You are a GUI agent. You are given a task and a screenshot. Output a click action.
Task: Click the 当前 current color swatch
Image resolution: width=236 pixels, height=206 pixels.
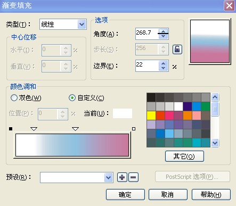pos(123,113)
